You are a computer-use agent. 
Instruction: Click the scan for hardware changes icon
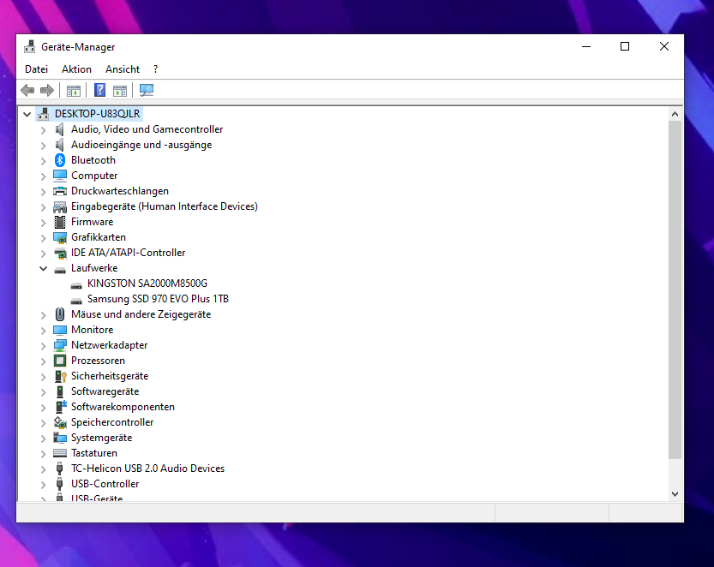[147, 90]
